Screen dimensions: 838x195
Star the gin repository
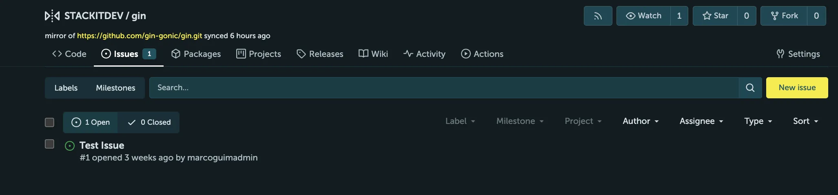715,16
